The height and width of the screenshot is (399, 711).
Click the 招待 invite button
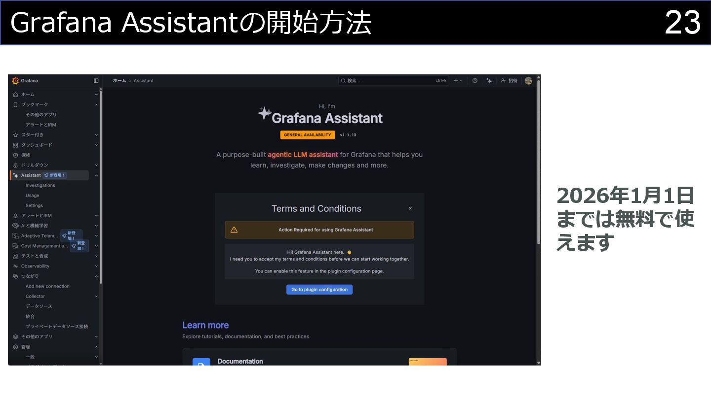[x=509, y=81]
